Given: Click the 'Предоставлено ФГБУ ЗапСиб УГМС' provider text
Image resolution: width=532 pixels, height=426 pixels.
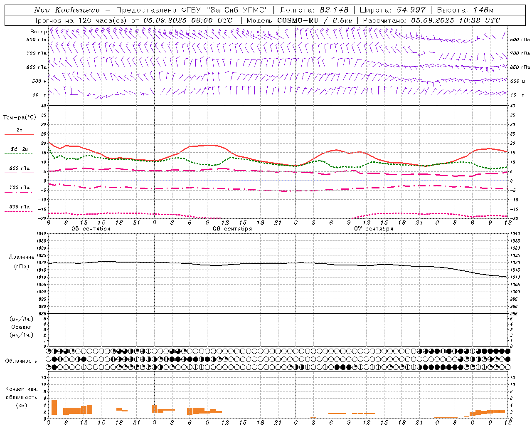Looking at the screenshot, I should tap(192, 10).
